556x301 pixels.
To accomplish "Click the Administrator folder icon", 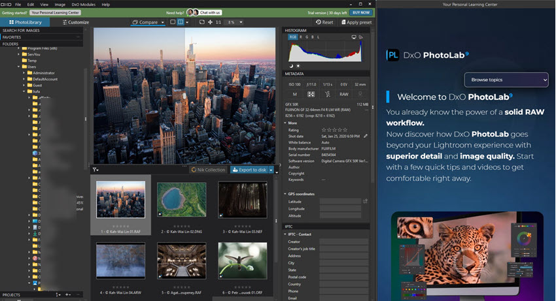I will (x=30, y=73).
